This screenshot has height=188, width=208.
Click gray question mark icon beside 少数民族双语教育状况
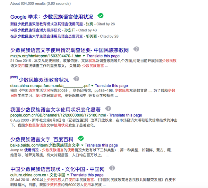coord(76,79)
